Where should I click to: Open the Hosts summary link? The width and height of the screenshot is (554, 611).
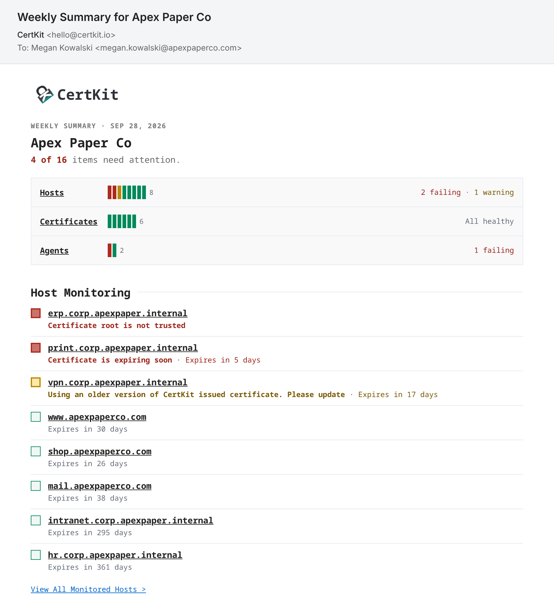pyautogui.click(x=52, y=193)
